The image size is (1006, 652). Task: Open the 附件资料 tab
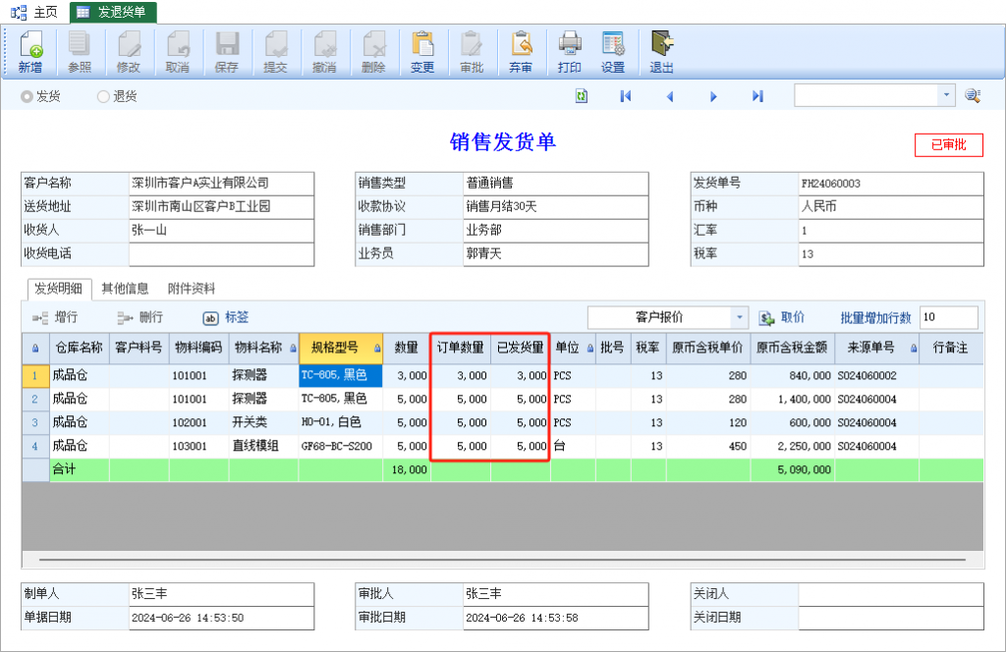[192, 289]
